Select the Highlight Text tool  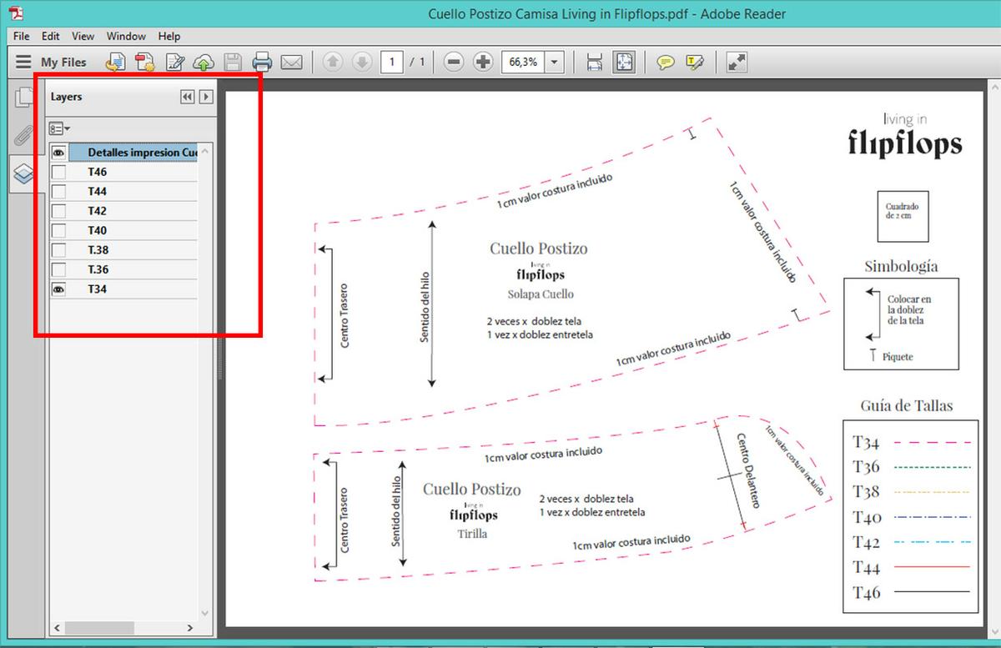(695, 62)
